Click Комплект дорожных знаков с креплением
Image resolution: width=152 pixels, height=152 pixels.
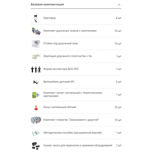coord(70,31)
